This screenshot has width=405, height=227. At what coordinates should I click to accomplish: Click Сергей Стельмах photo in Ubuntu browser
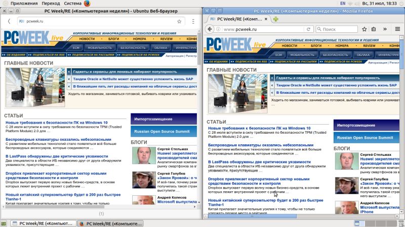pyautogui.click(x=144, y=155)
